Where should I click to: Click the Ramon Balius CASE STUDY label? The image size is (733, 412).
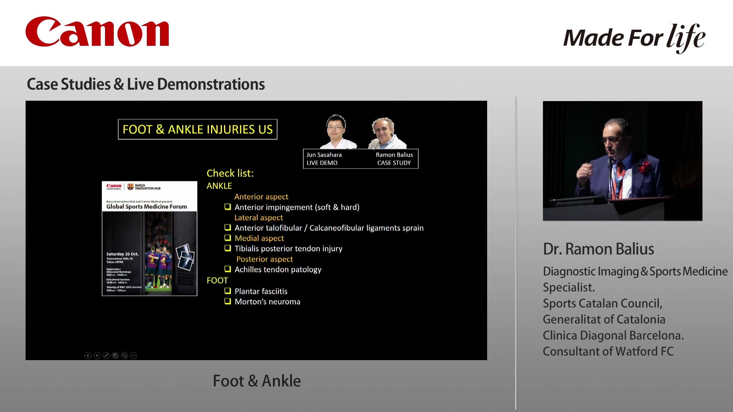coord(394,159)
